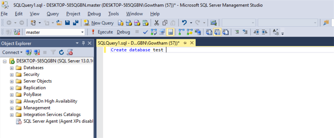The height and width of the screenshot is (138, 334).
Task: Open the Connect dropdown in Object Explorer
Action: pyautogui.click(x=12, y=52)
